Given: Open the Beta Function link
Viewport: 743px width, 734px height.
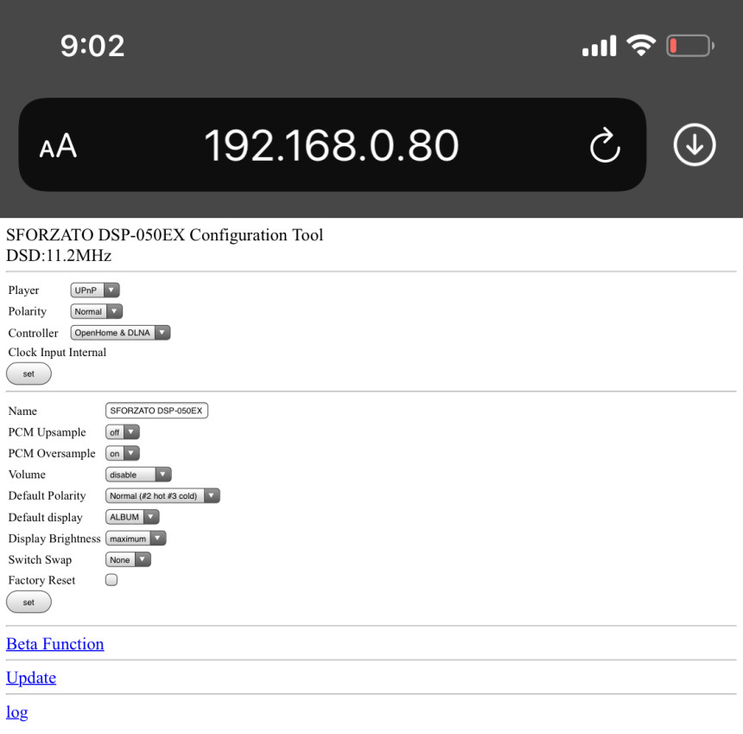Looking at the screenshot, I should coord(55,644).
